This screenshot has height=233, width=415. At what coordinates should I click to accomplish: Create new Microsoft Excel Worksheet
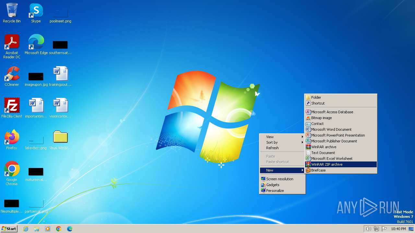click(341, 159)
